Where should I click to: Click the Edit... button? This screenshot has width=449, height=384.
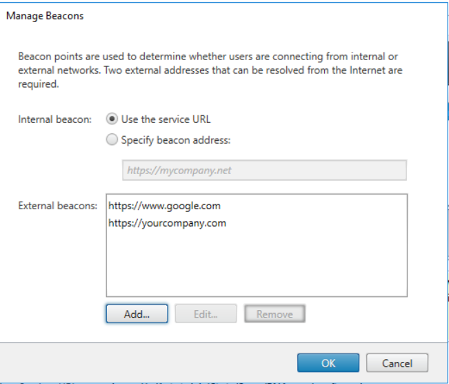[206, 314]
